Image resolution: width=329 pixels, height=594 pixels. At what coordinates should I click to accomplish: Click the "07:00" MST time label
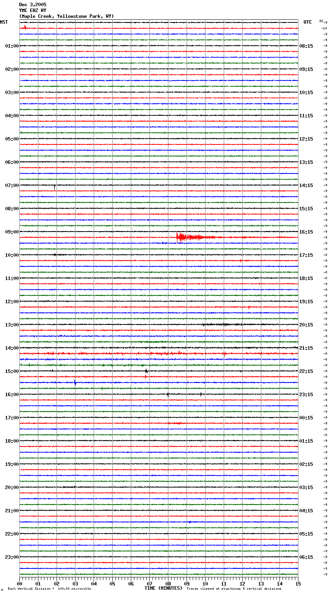pyautogui.click(x=12, y=185)
